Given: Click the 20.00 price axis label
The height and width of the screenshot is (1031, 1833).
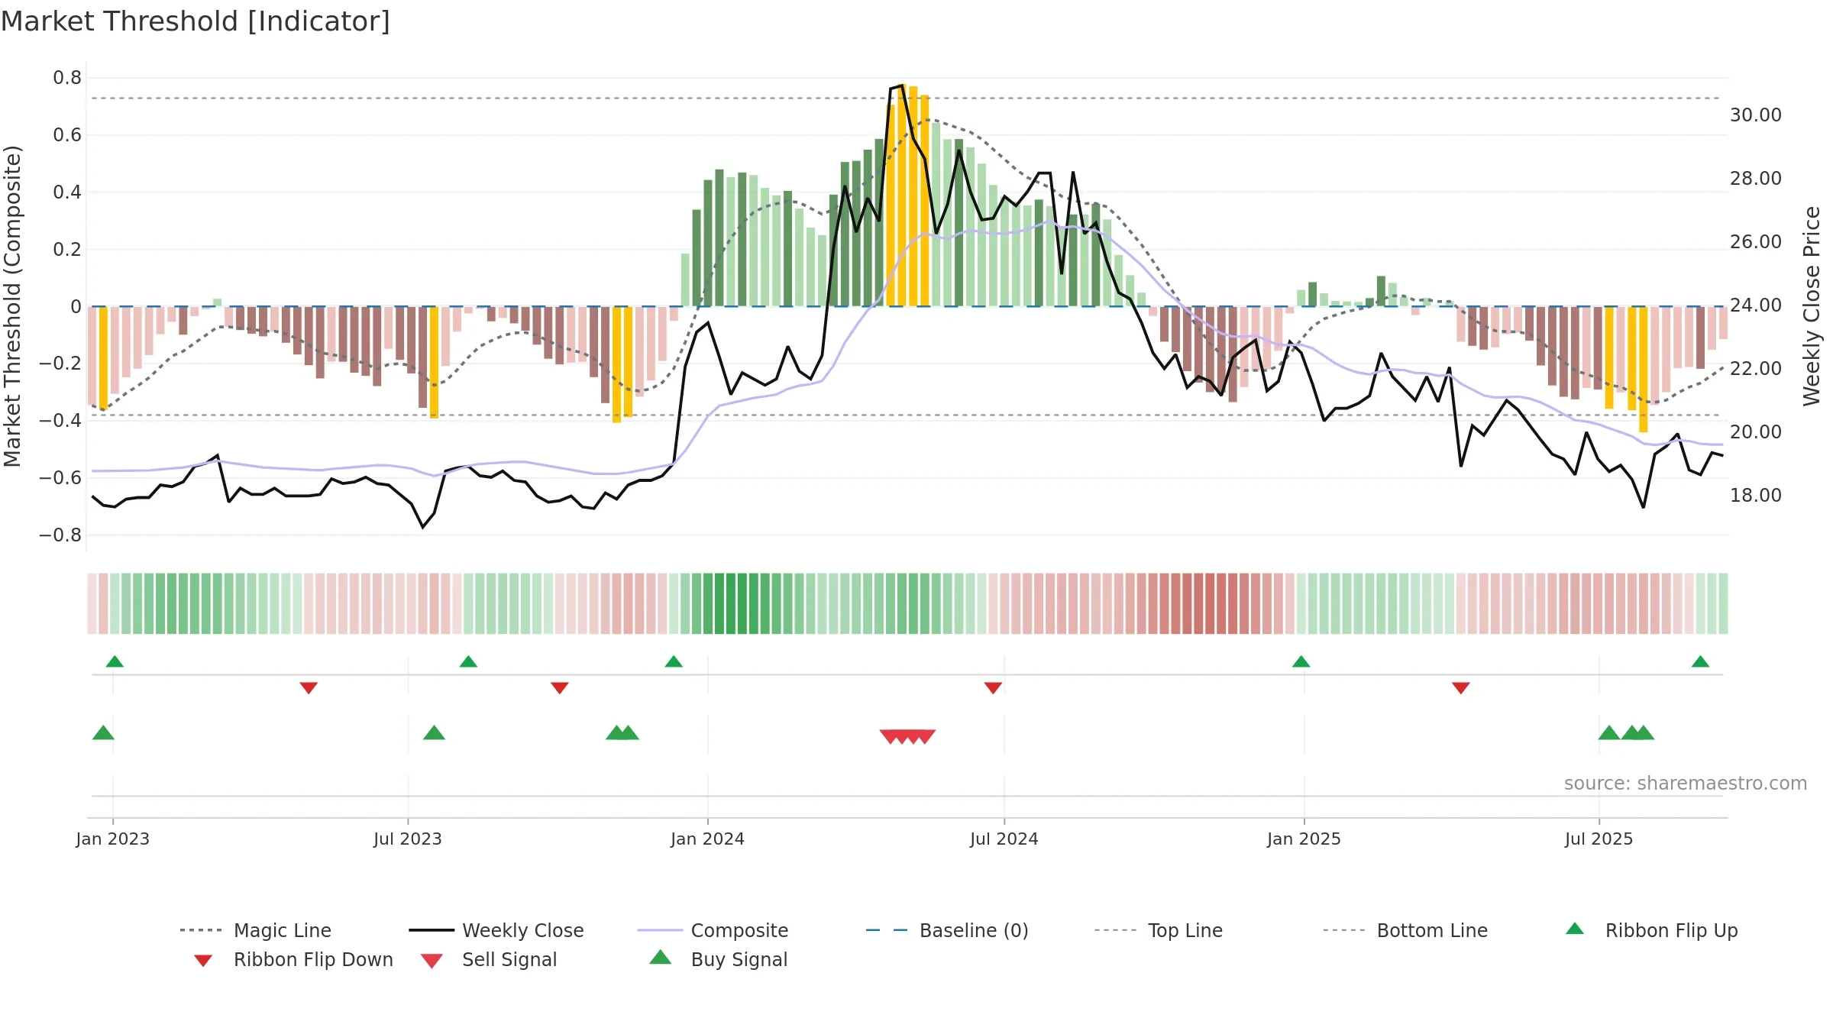Looking at the screenshot, I should (1756, 432).
